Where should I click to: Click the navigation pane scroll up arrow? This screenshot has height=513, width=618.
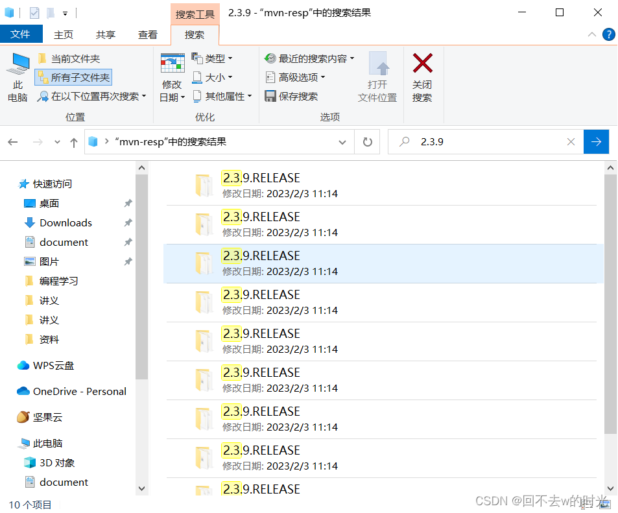coord(142,168)
